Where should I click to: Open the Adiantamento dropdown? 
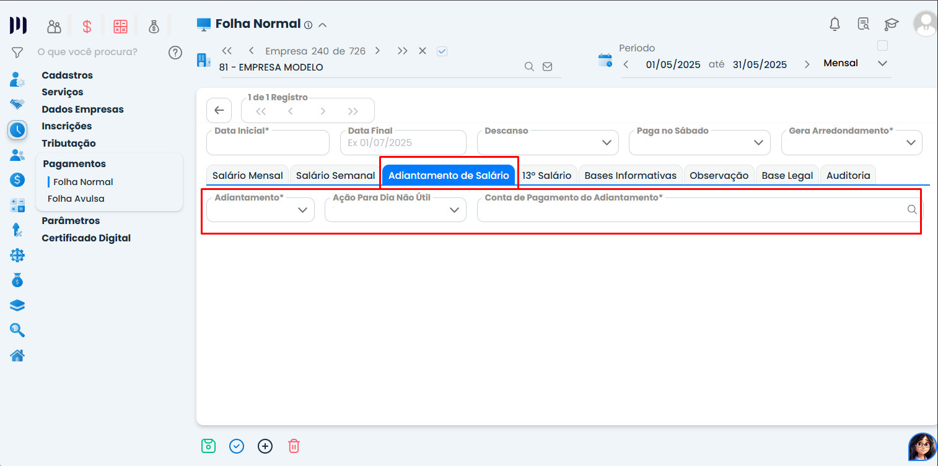261,210
